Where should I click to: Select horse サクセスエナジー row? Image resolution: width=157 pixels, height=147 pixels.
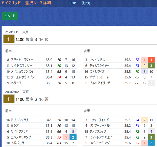pos(41,66)
